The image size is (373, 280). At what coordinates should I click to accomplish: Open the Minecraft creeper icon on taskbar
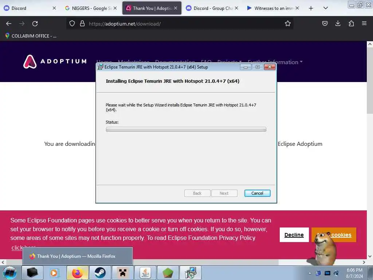coord(122,273)
